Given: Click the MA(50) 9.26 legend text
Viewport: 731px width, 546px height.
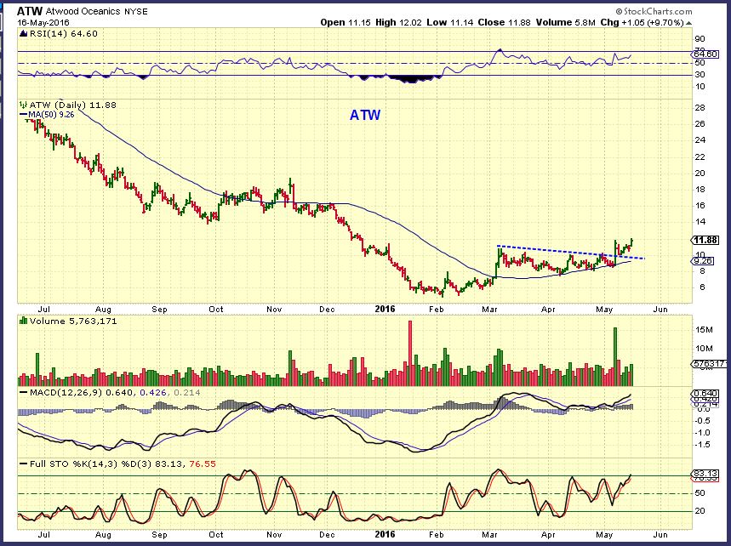Looking at the screenshot, I should pyautogui.click(x=51, y=114).
